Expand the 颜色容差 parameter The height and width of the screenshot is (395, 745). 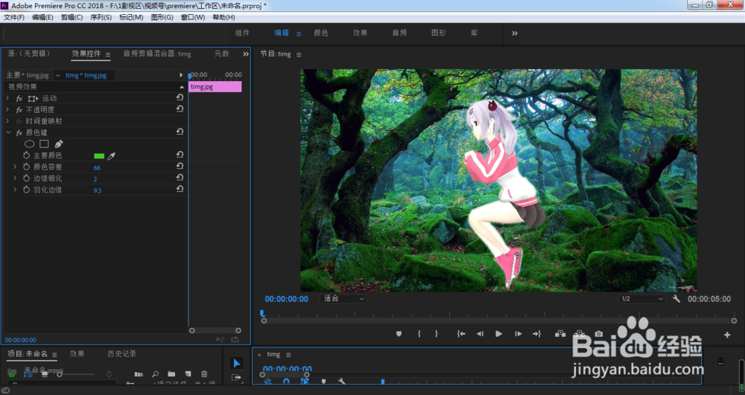point(15,167)
